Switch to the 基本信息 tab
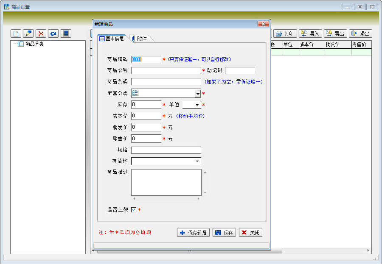This screenshot has width=382, height=264. pos(112,39)
